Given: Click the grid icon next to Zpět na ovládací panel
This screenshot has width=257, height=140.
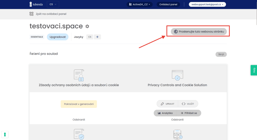Looking at the screenshot, I should click(31, 14).
